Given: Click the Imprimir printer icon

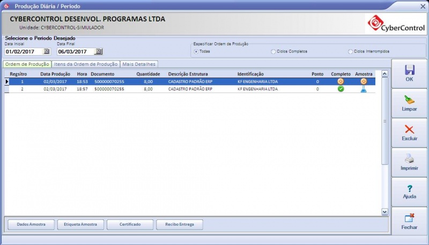Looking at the screenshot, I should [409, 158].
